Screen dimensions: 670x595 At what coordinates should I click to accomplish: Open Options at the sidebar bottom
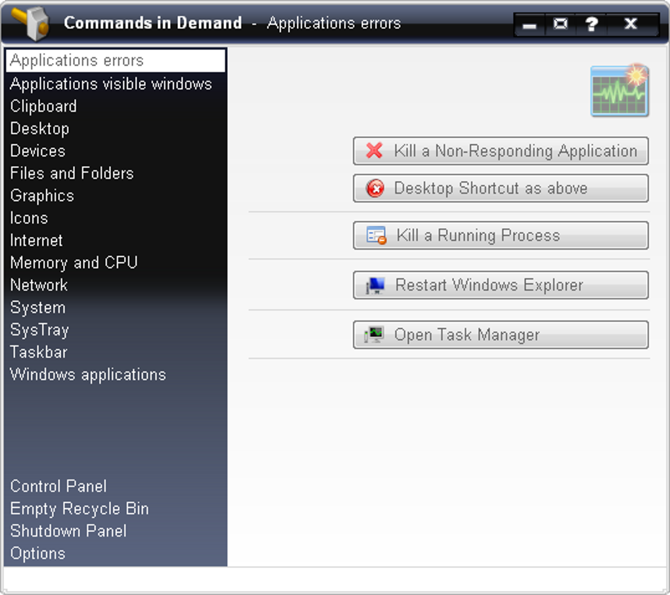pos(37,554)
